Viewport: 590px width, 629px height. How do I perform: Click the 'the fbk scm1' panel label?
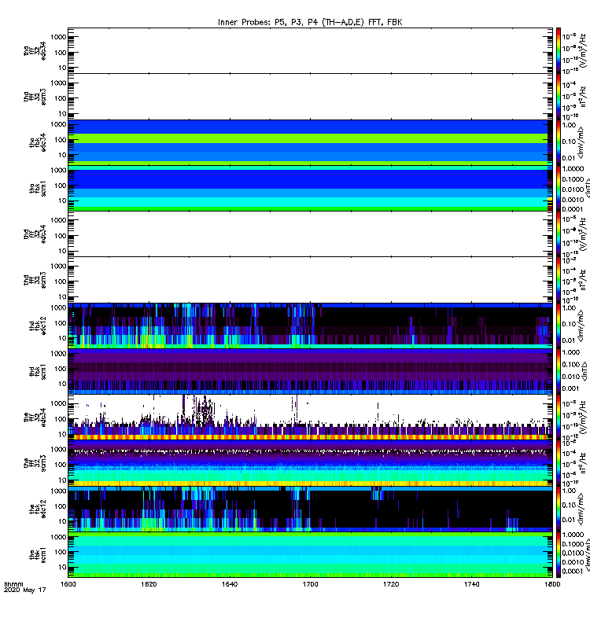(x=38, y=555)
